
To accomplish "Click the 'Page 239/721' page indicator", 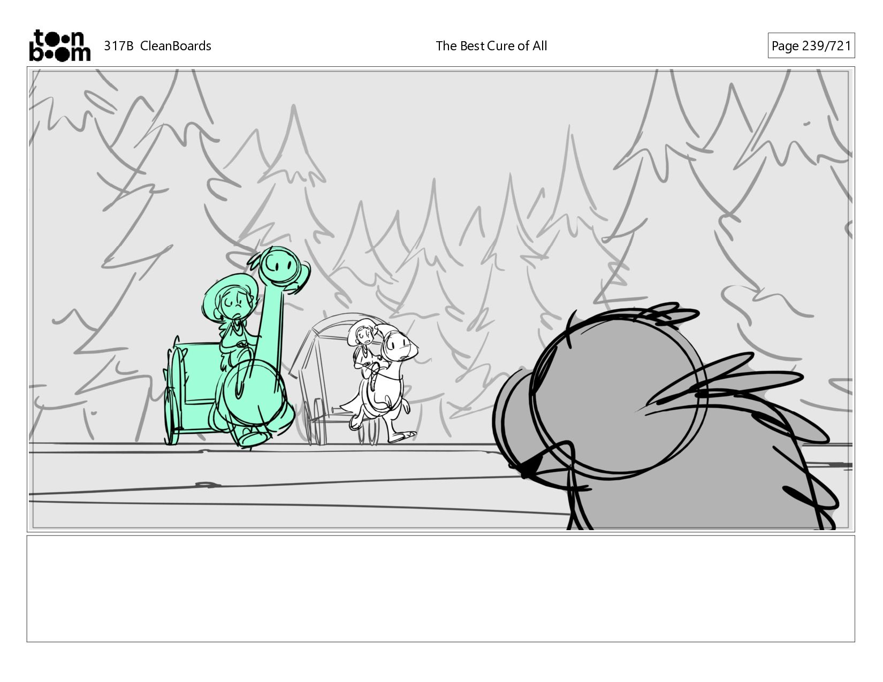I will coord(811,46).
